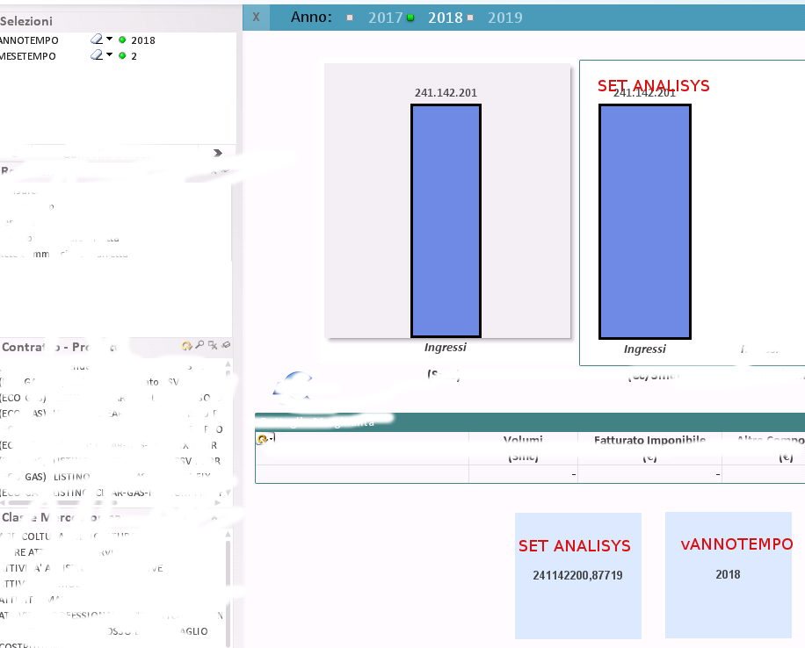Image resolution: width=805 pixels, height=648 pixels.
Task: Clear the MESETEMPO selection with its eraser
Action: 97,55
